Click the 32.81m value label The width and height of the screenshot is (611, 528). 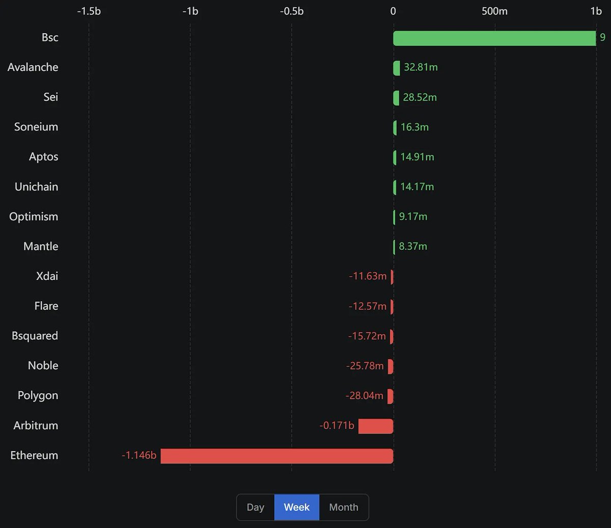click(421, 67)
